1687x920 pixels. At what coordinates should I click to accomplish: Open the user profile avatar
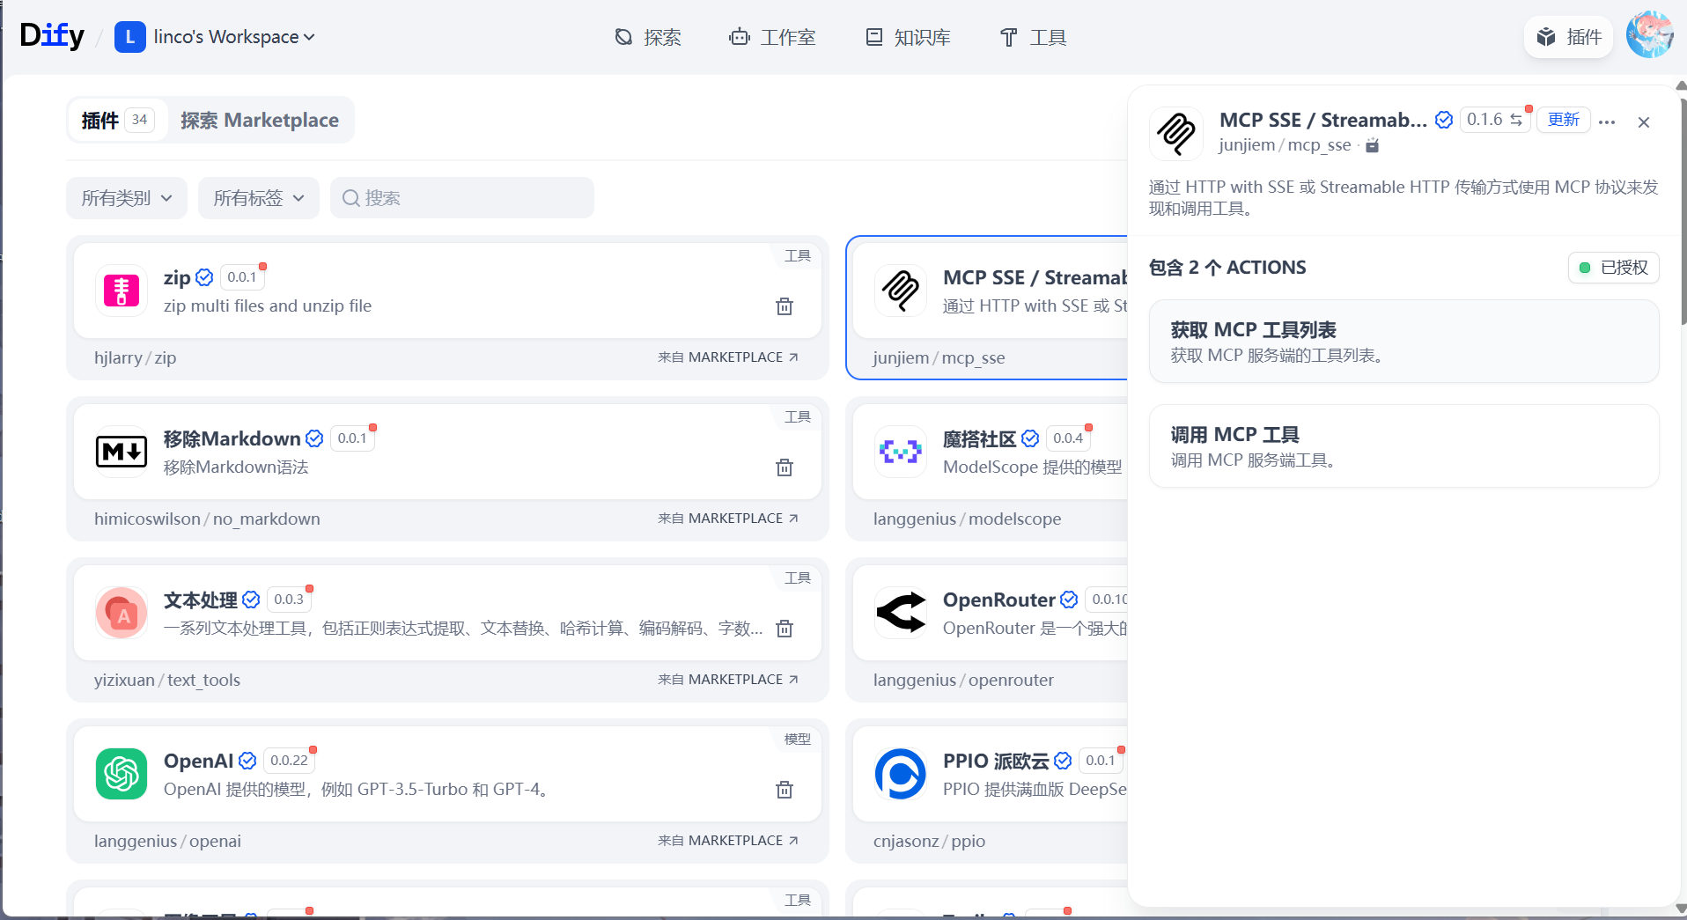(1649, 35)
